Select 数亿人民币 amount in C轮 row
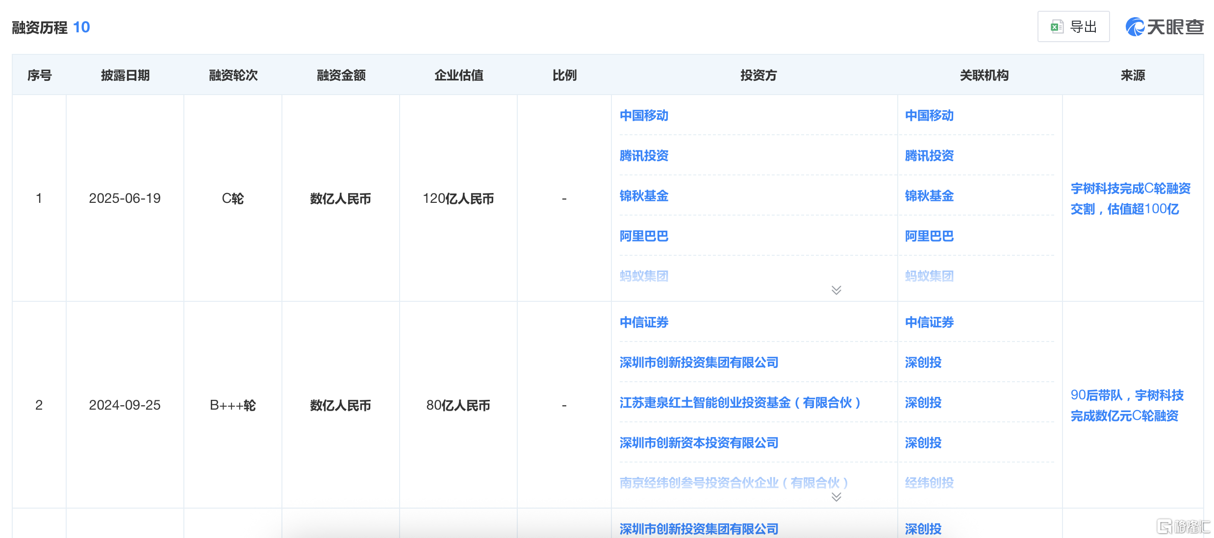Viewport: 1214px width, 538px height. pyautogui.click(x=340, y=198)
